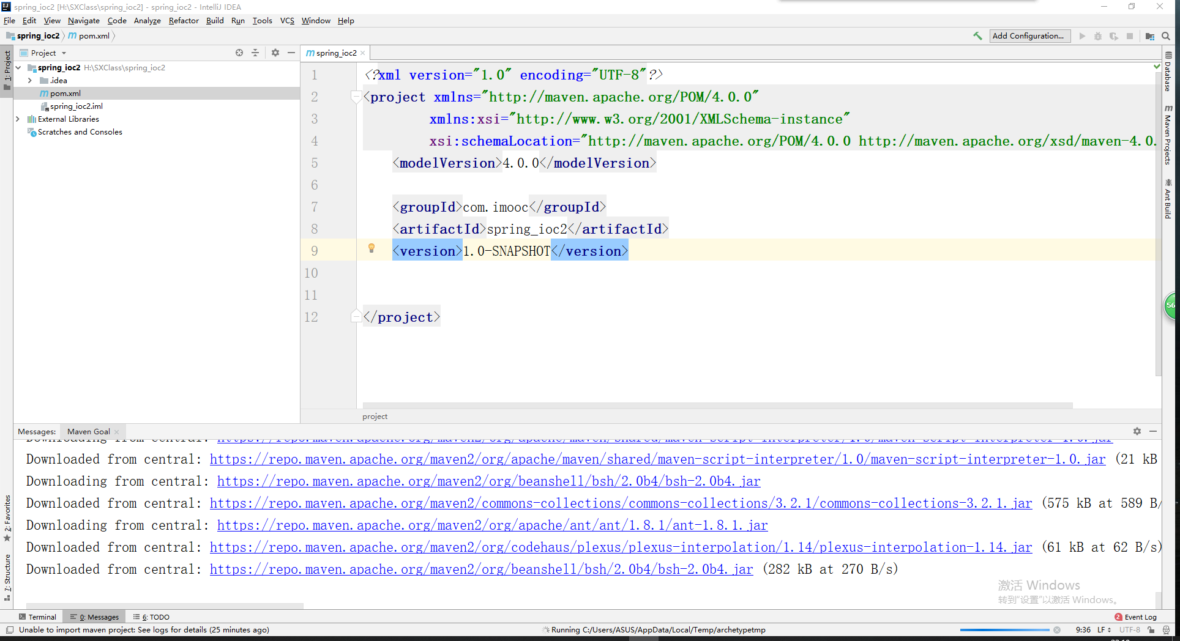Open the ant-1.8.1.jar download link

[x=492, y=525]
